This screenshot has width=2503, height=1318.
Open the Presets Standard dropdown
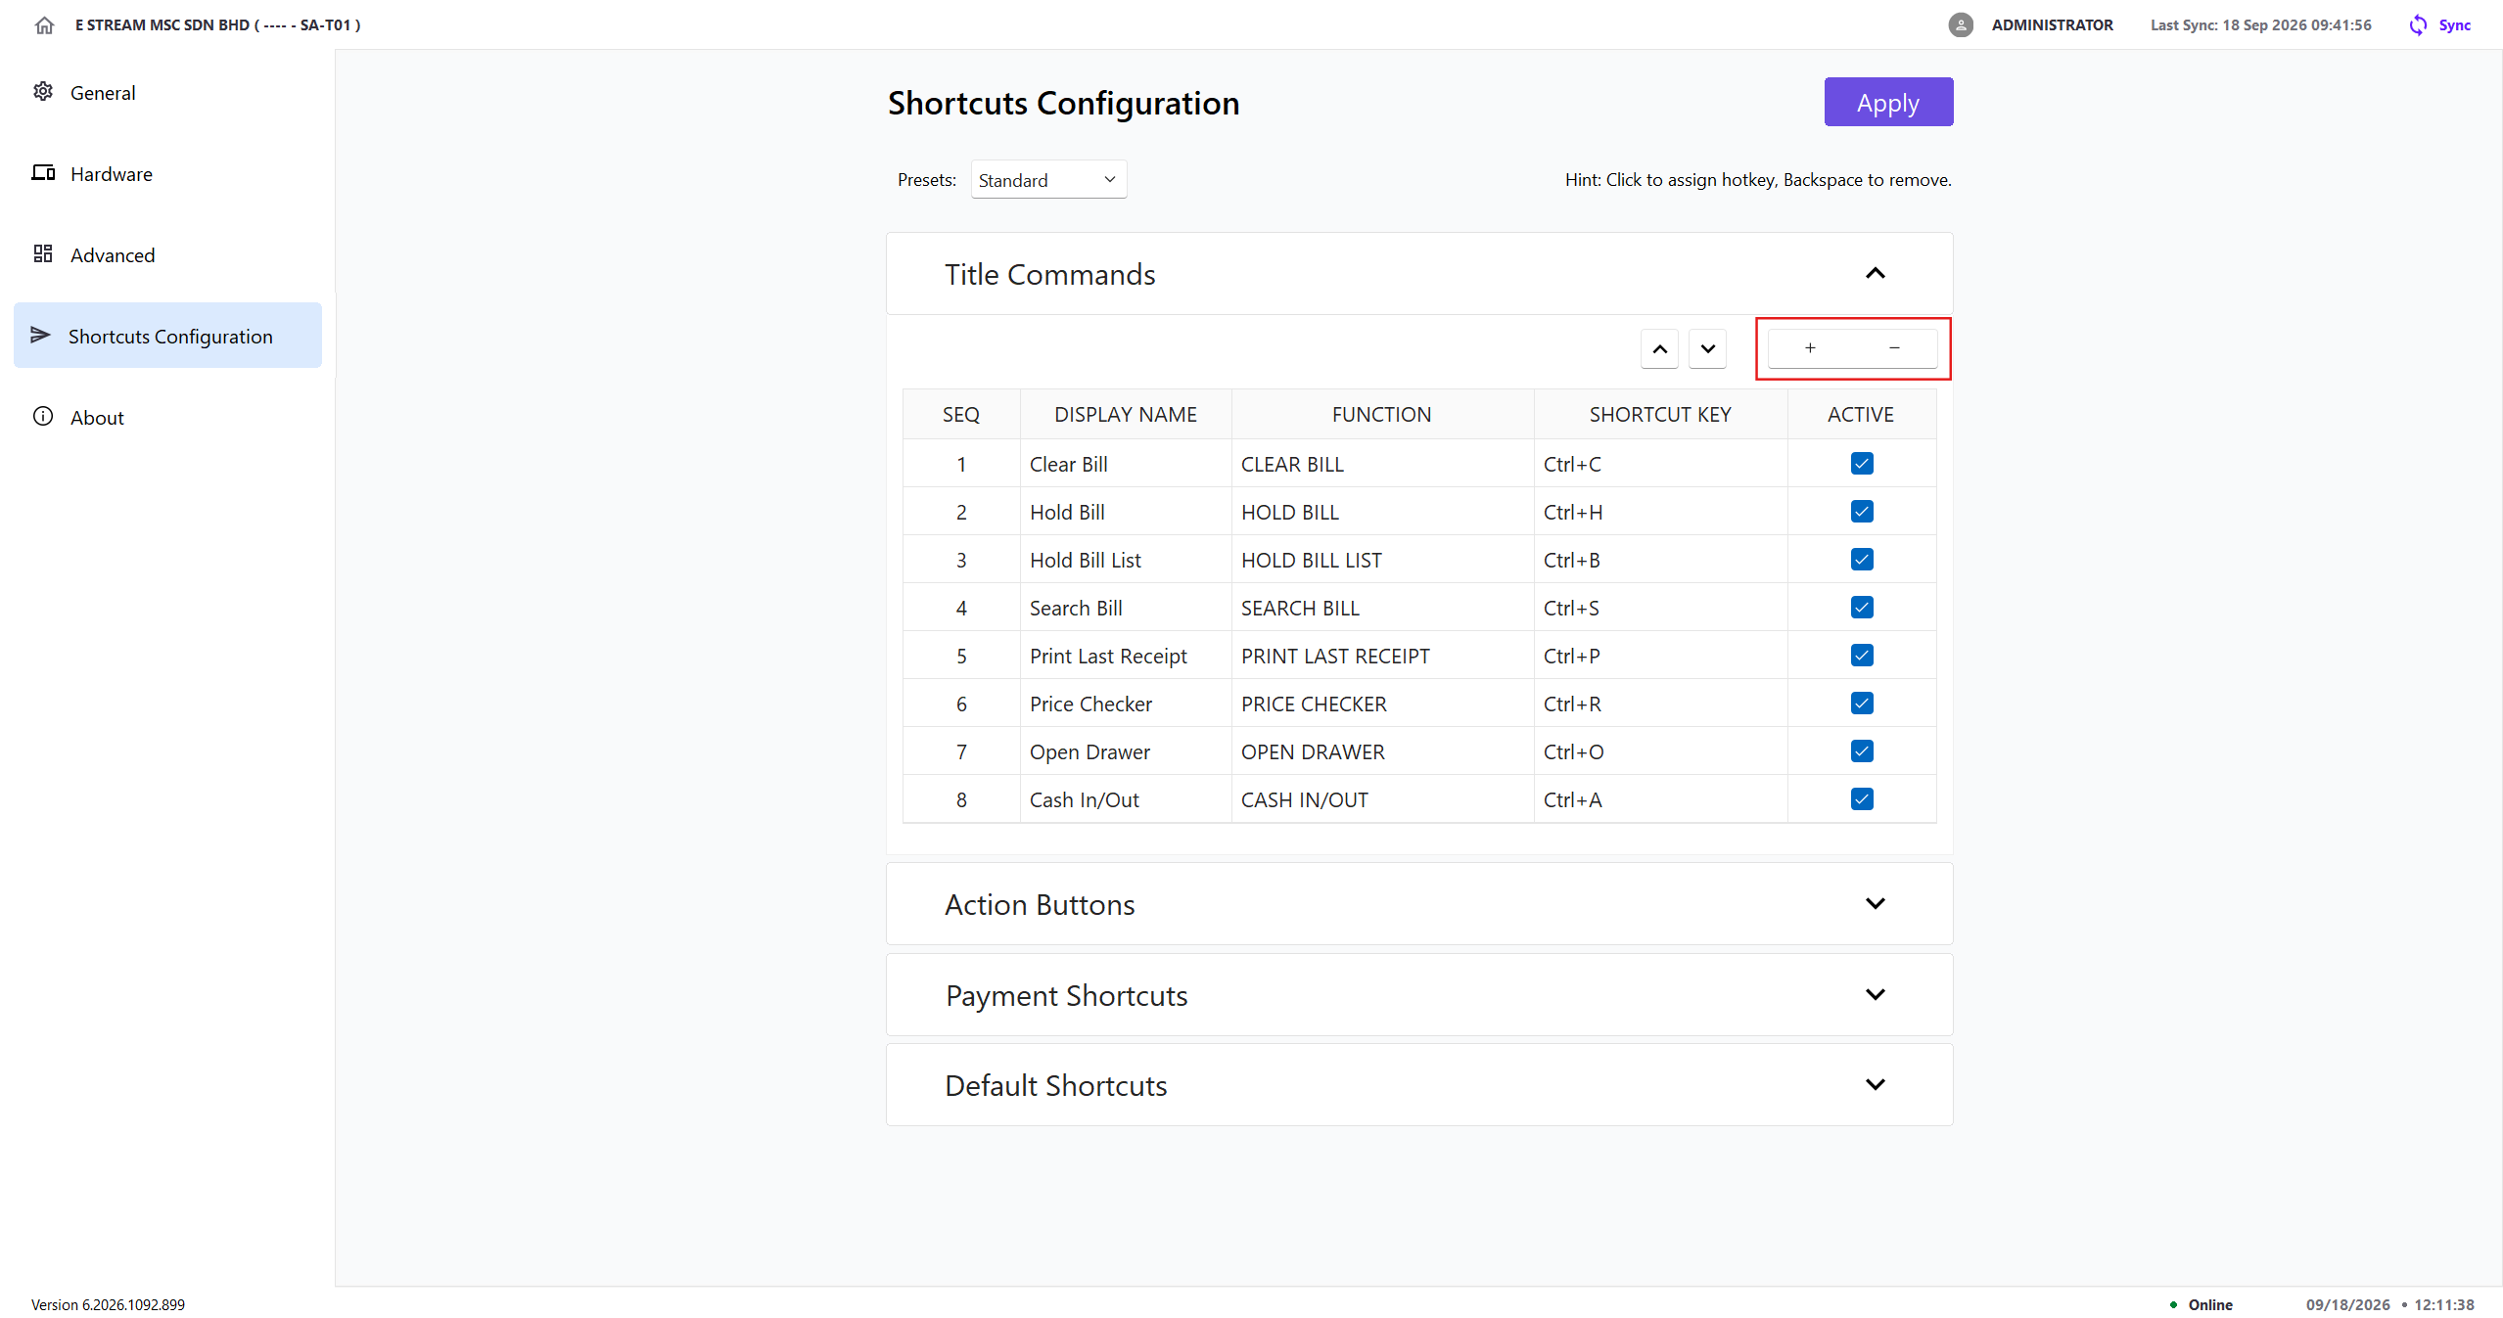point(1048,180)
